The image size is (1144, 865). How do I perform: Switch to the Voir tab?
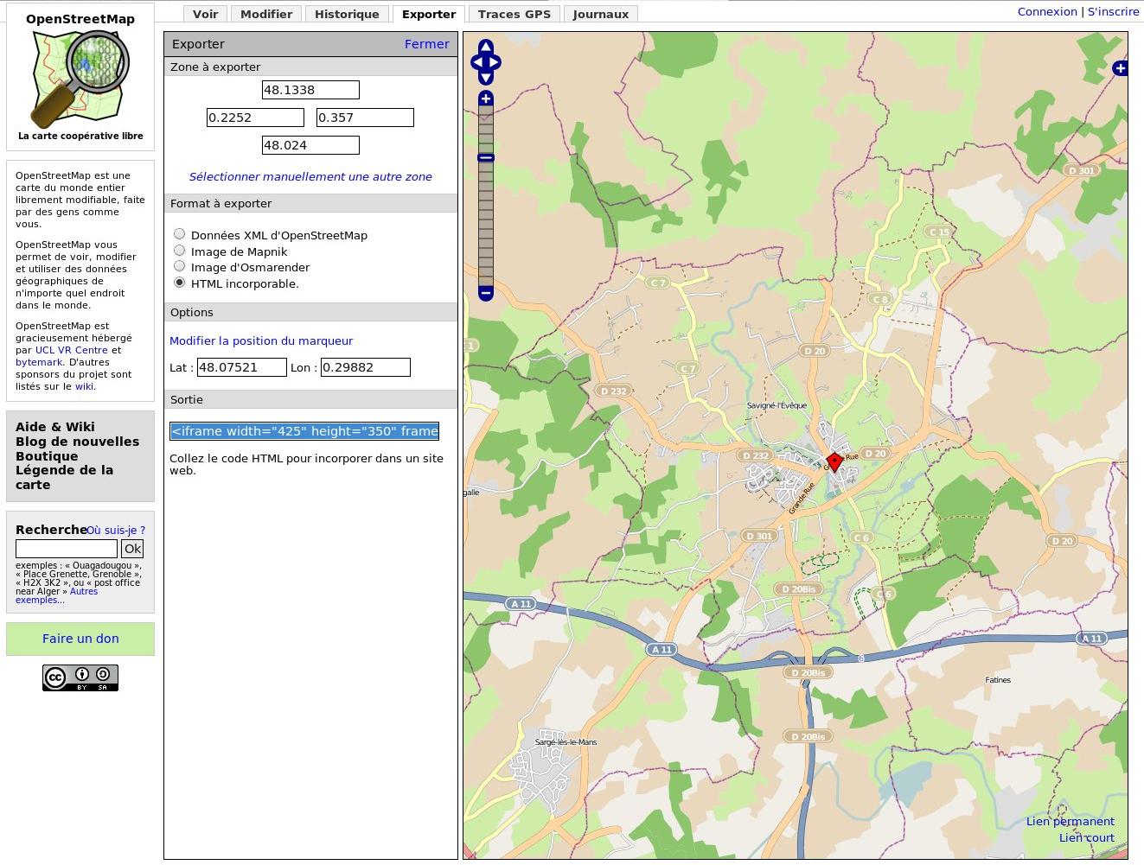(205, 14)
